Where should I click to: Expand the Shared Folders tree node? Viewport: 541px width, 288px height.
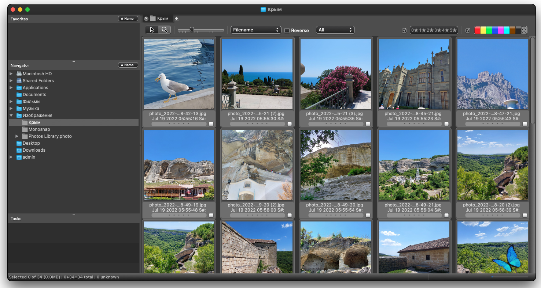pos(11,81)
